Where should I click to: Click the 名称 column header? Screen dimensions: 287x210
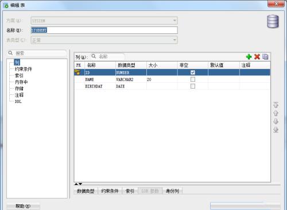click(100, 65)
